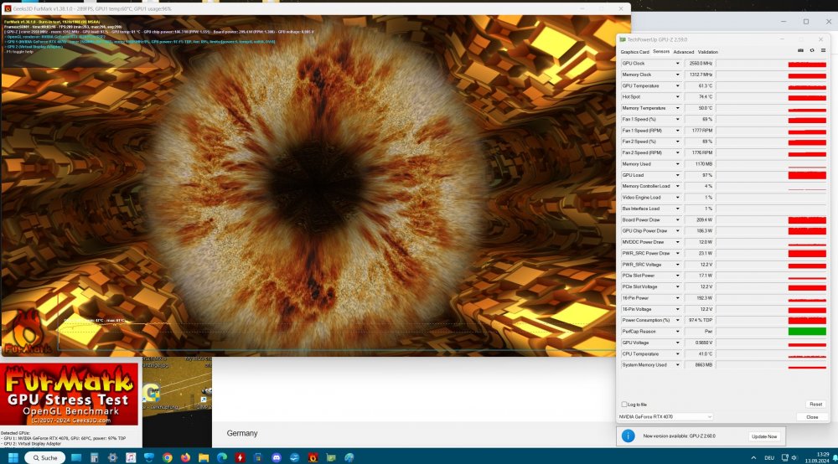Open File Explorer from taskbar
838x464 pixels.
204,457
